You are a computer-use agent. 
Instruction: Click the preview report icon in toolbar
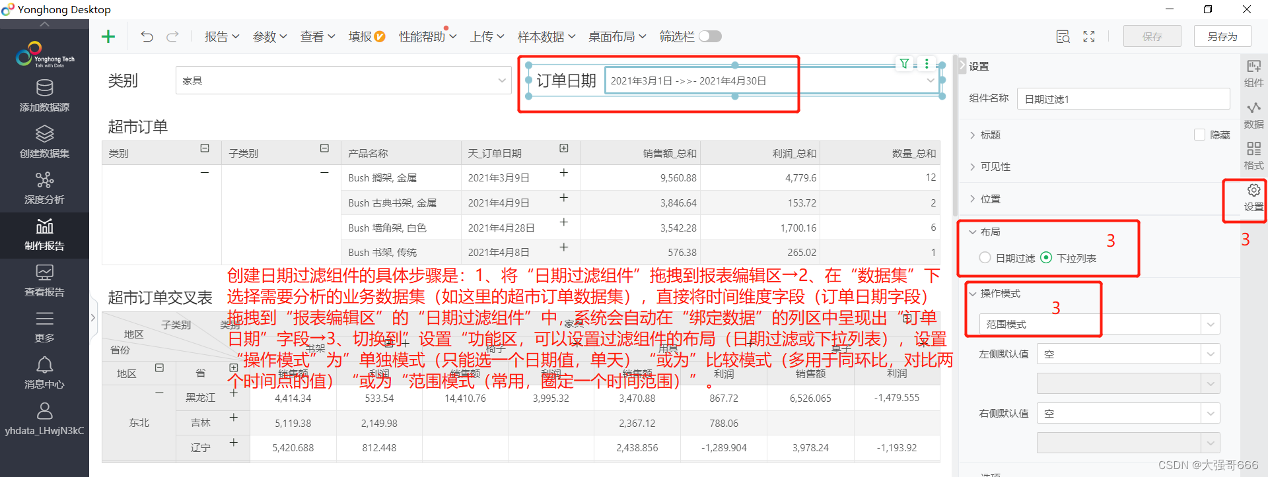[1063, 37]
